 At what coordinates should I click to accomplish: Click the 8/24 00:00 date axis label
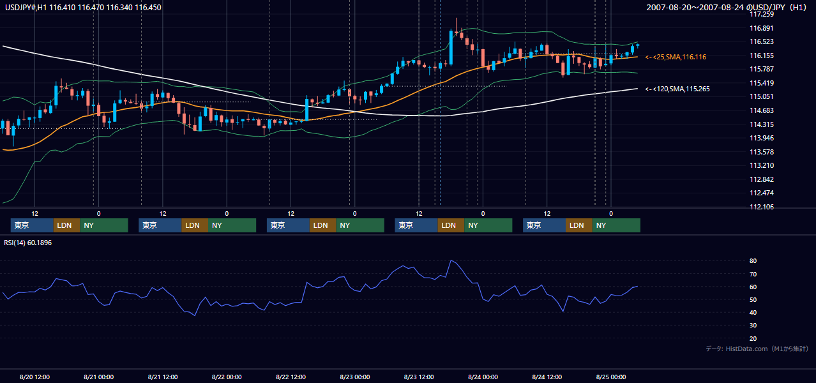click(x=483, y=377)
